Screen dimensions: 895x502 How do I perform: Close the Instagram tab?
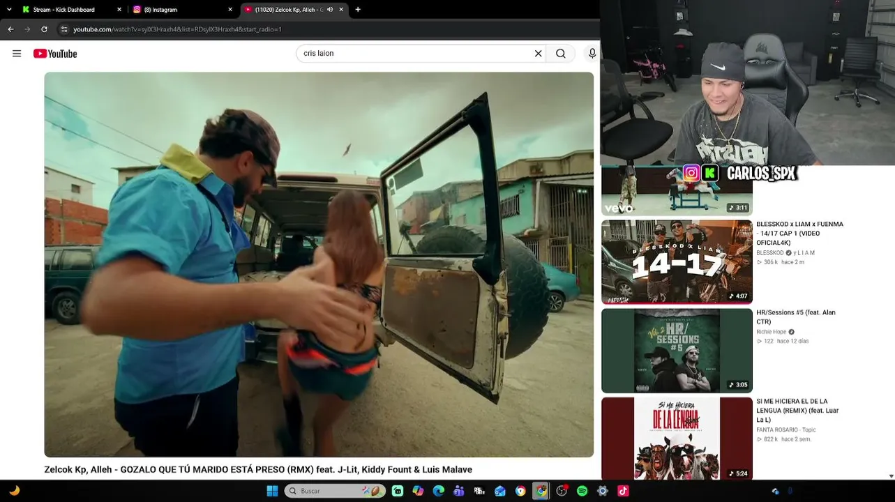[230, 10]
